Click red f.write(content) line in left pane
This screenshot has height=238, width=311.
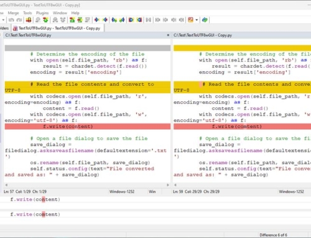click(x=88, y=127)
